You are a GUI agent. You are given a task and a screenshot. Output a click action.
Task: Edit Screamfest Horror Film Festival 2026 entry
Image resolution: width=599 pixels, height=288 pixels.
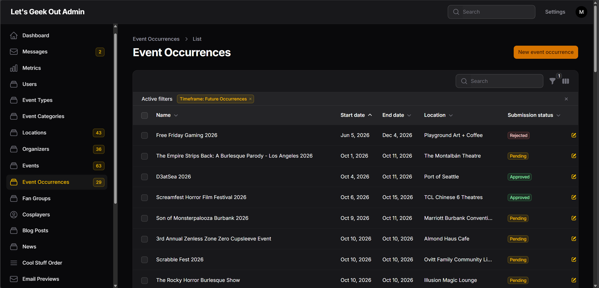[x=574, y=197]
